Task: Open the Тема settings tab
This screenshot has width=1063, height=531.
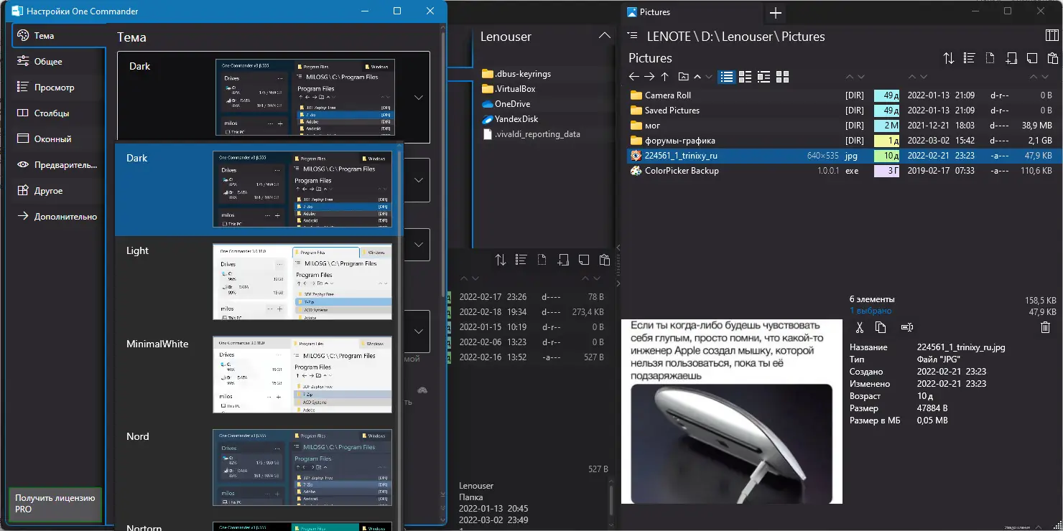Action: pyautogui.click(x=58, y=36)
